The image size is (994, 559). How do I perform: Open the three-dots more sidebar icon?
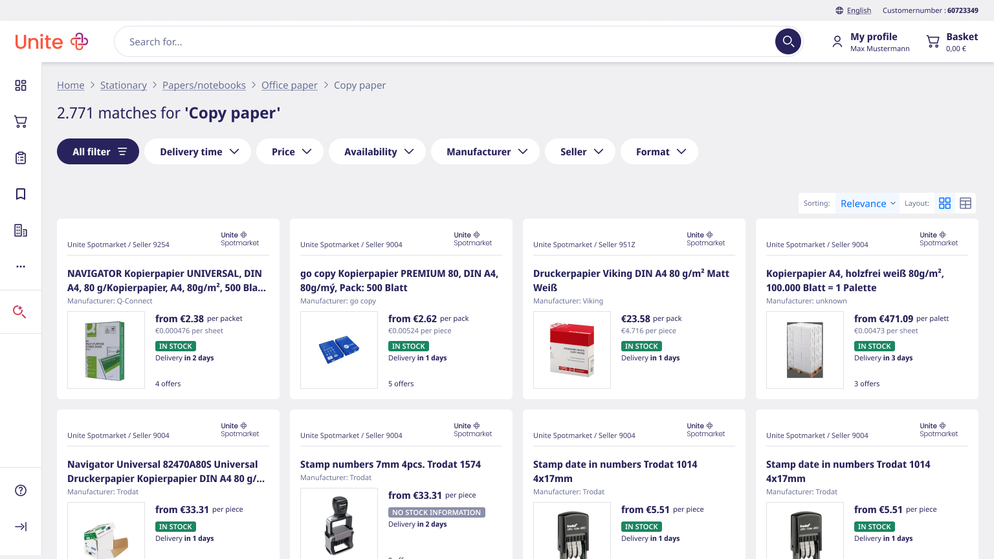point(21,267)
